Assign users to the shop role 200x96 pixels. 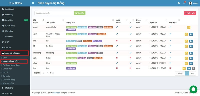[191, 63]
